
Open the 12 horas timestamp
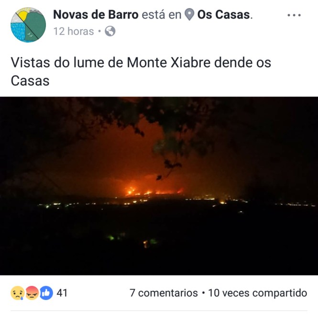74,32
